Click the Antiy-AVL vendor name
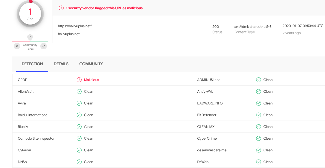This screenshot has height=168, width=325. coord(205,92)
